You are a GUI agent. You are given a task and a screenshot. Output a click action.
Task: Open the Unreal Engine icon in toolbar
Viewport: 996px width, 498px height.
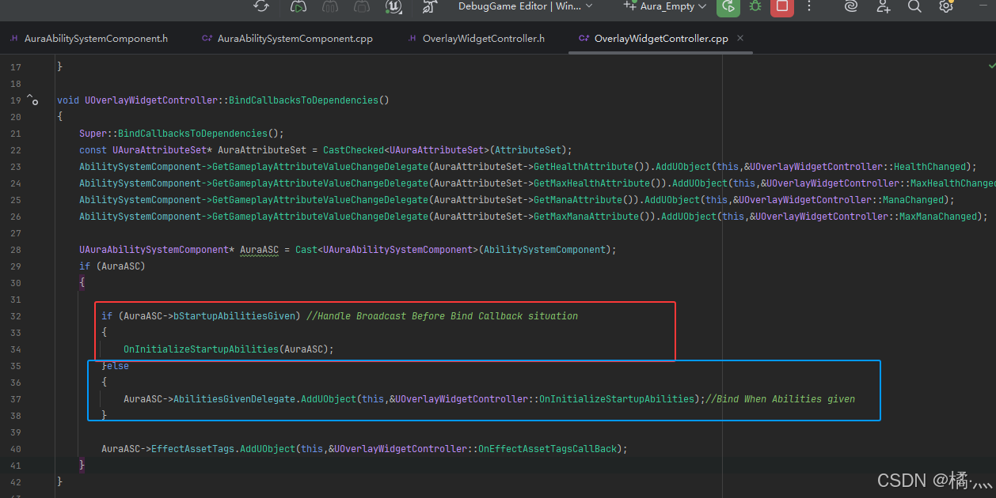(x=393, y=6)
